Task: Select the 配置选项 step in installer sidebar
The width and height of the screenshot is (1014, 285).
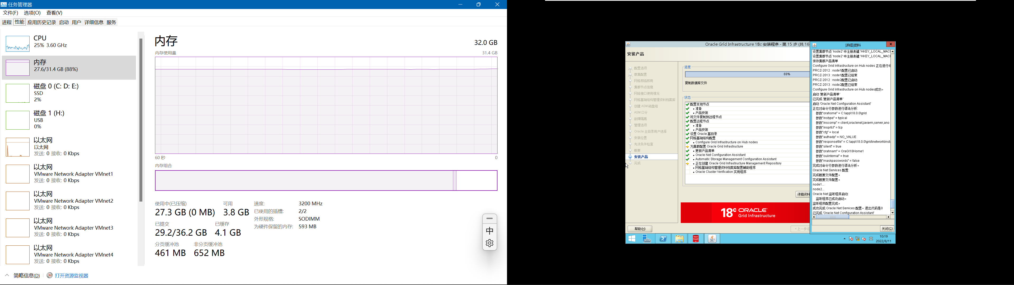Action: click(640, 68)
